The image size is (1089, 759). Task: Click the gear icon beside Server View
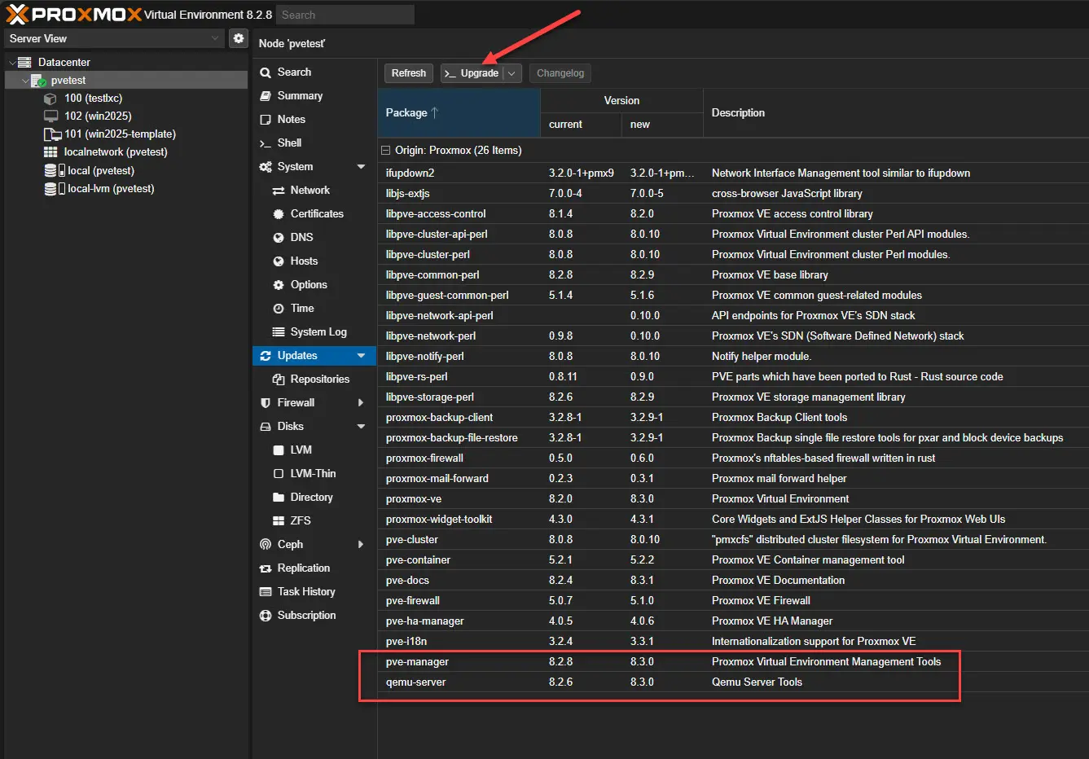(238, 38)
